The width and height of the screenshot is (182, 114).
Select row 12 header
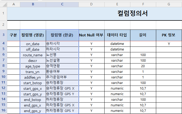[3, 88]
